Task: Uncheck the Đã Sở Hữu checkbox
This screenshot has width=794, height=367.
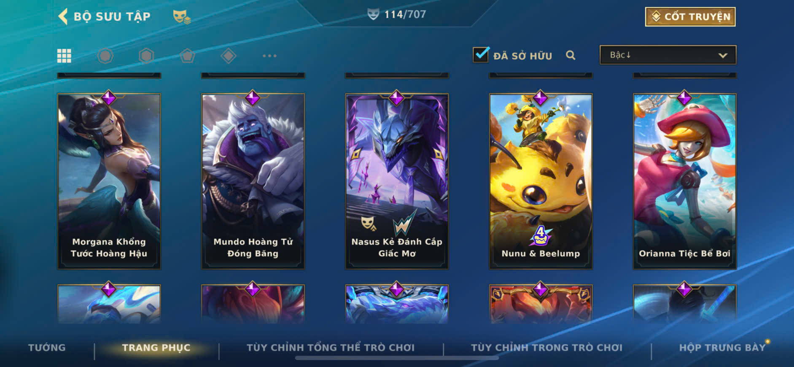Action: 481,55
